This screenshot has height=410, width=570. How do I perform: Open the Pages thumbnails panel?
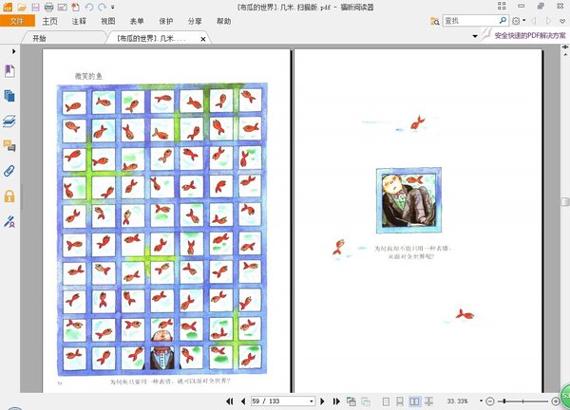9,96
